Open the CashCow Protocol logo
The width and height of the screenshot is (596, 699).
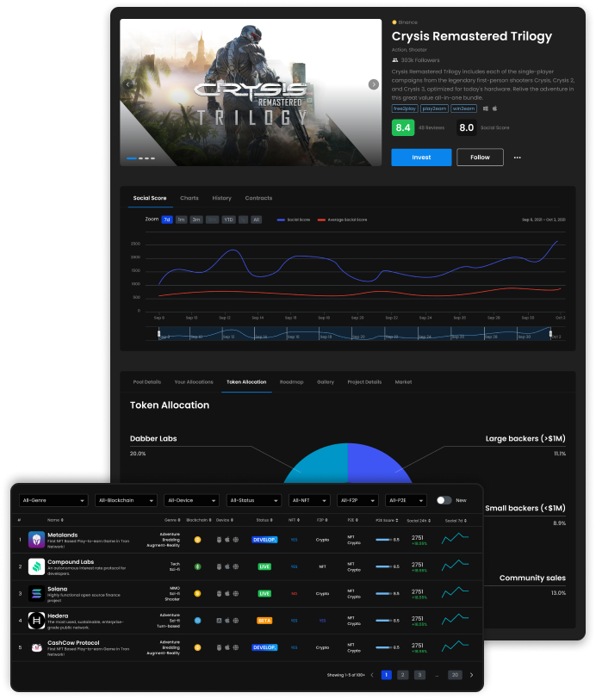pyautogui.click(x=36, y=647)
